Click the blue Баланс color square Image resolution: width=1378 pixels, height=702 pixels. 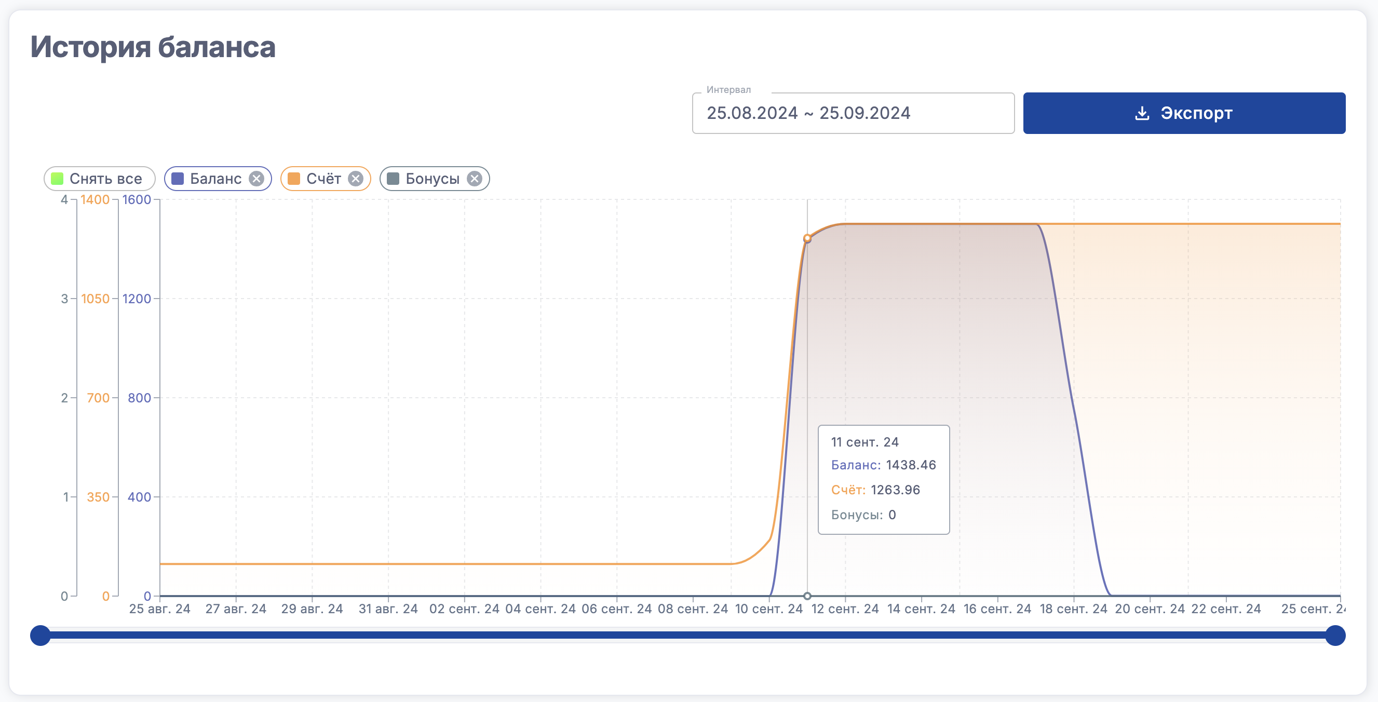pos(178,179)
